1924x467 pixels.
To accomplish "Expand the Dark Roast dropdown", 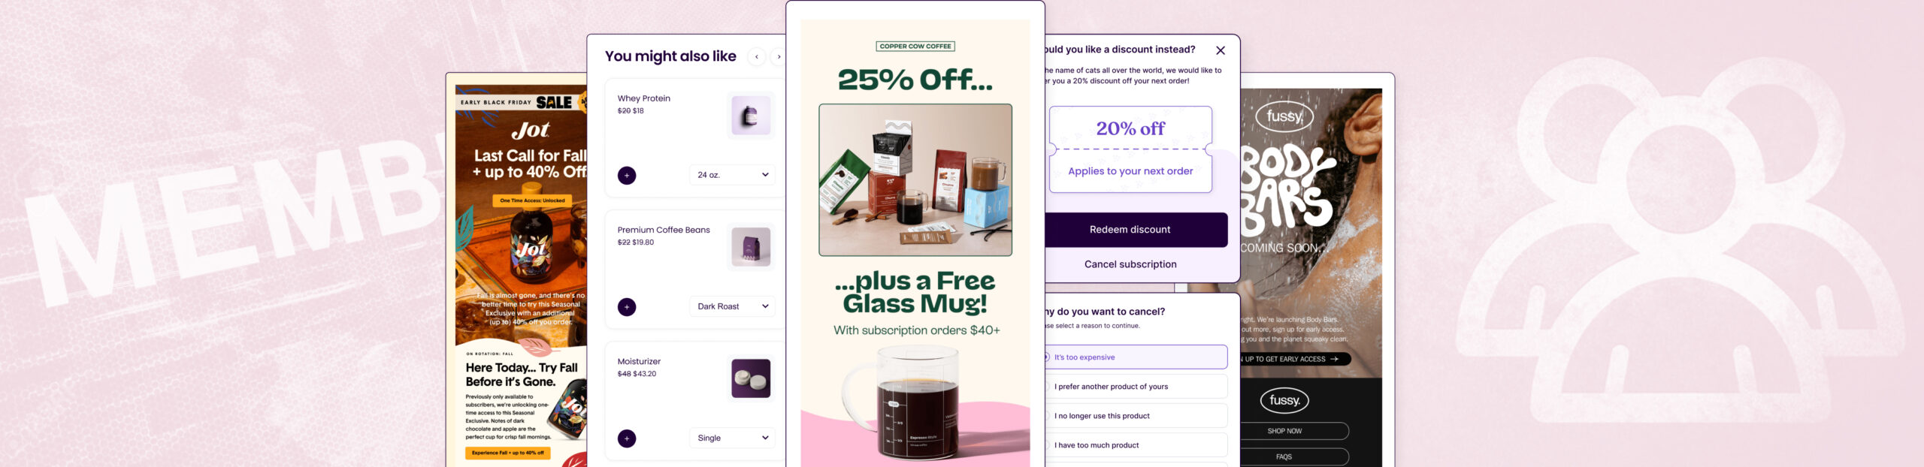I will (x=733, y=306).
